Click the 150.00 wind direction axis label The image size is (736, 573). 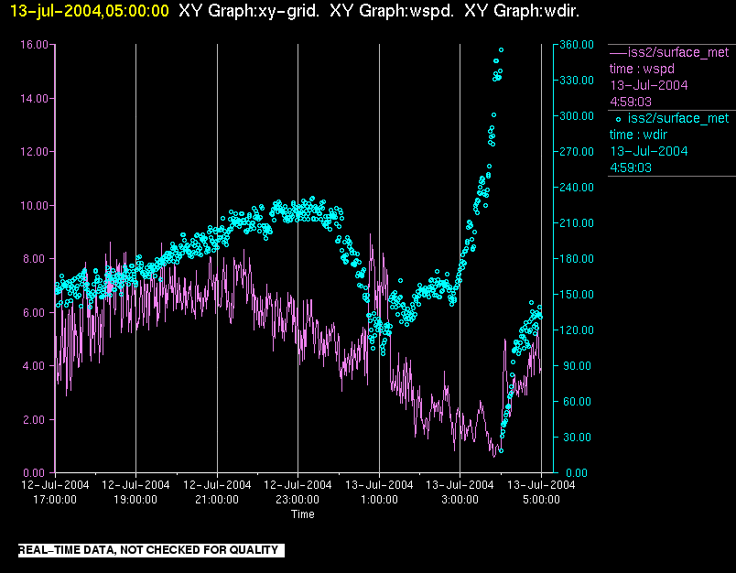click(x=577, y=294)
